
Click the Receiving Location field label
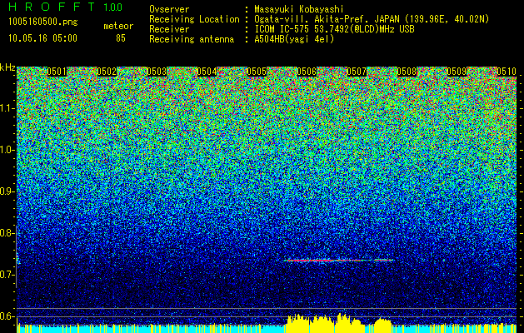coord(194,19)
